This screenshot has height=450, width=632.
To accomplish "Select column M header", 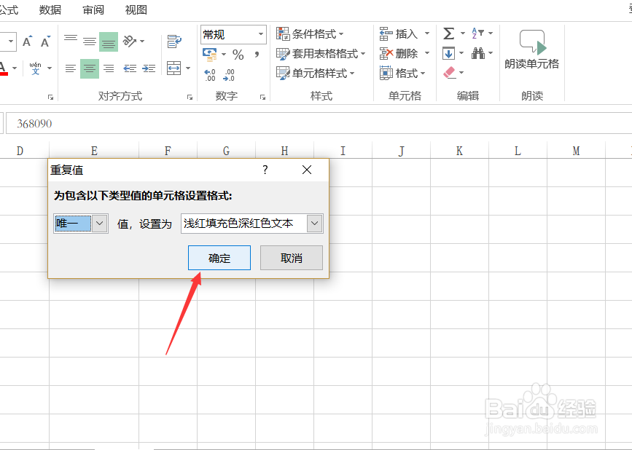I will point(576,151).
